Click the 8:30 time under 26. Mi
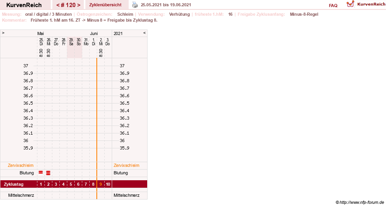Viewport: 386px width, 207px height. point(48,53)
